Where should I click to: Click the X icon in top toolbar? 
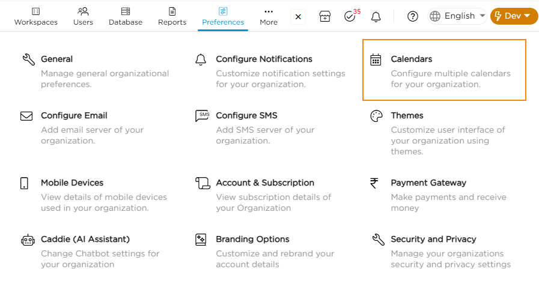(x=298, y=17)
